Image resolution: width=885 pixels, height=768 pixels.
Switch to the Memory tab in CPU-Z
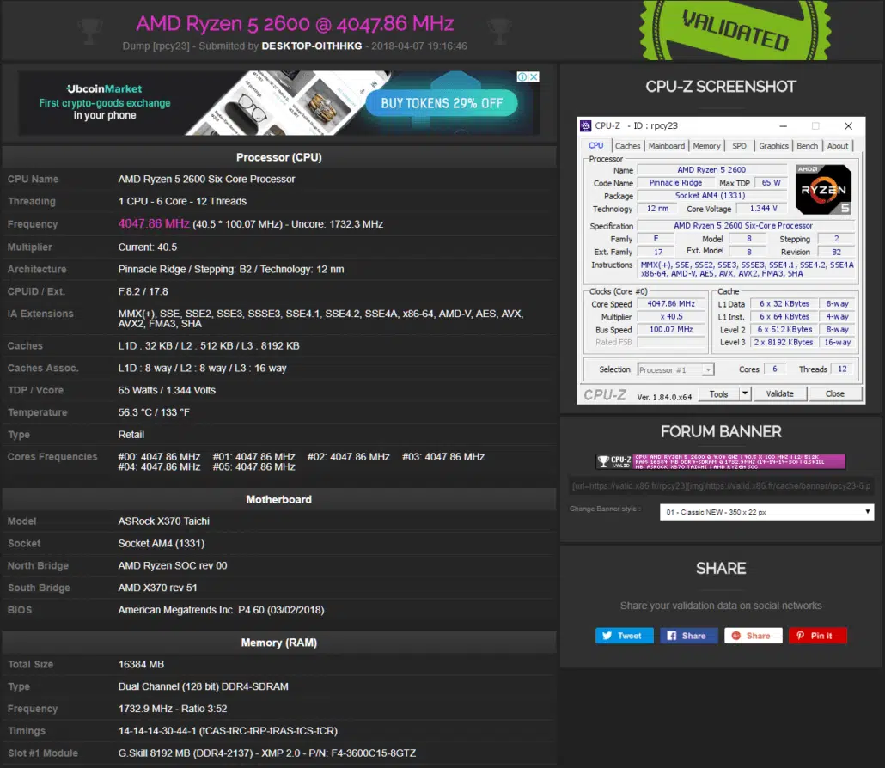pos(706,145)
